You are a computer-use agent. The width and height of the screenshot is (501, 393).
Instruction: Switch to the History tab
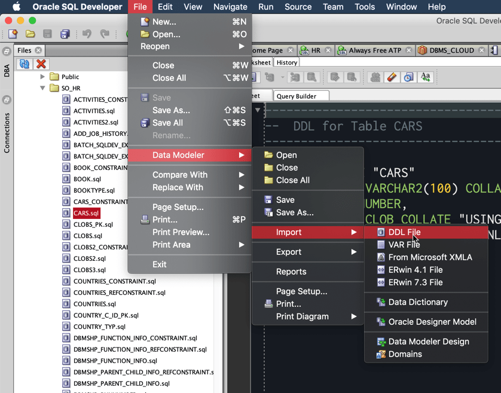pos(286,62)
